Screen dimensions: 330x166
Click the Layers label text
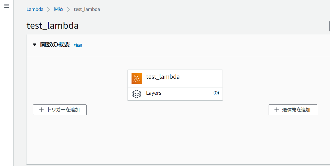click(153, 93)
